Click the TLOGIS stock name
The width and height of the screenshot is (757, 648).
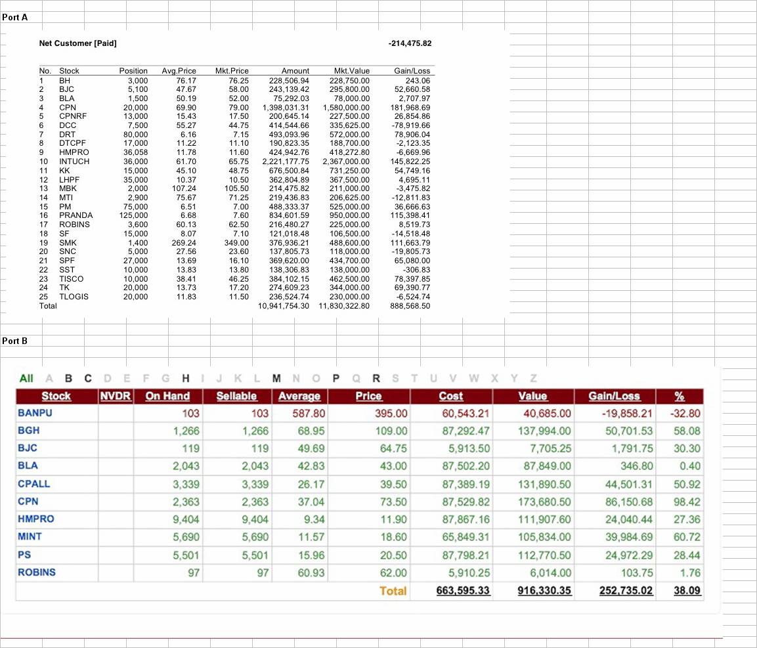point(74,297)
